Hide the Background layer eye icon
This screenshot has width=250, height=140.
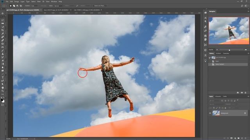[x=210, y=113]
